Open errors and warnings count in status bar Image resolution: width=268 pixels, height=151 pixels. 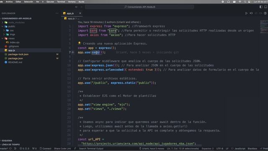pos(24,148)
